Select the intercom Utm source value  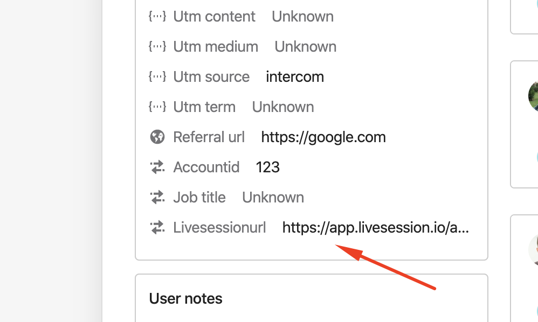tap(295, 77)
